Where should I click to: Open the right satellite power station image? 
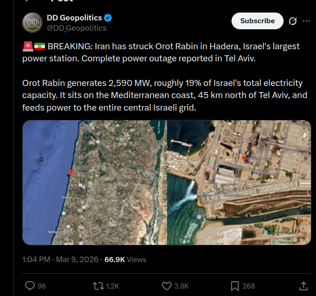(x=239, y=182)
